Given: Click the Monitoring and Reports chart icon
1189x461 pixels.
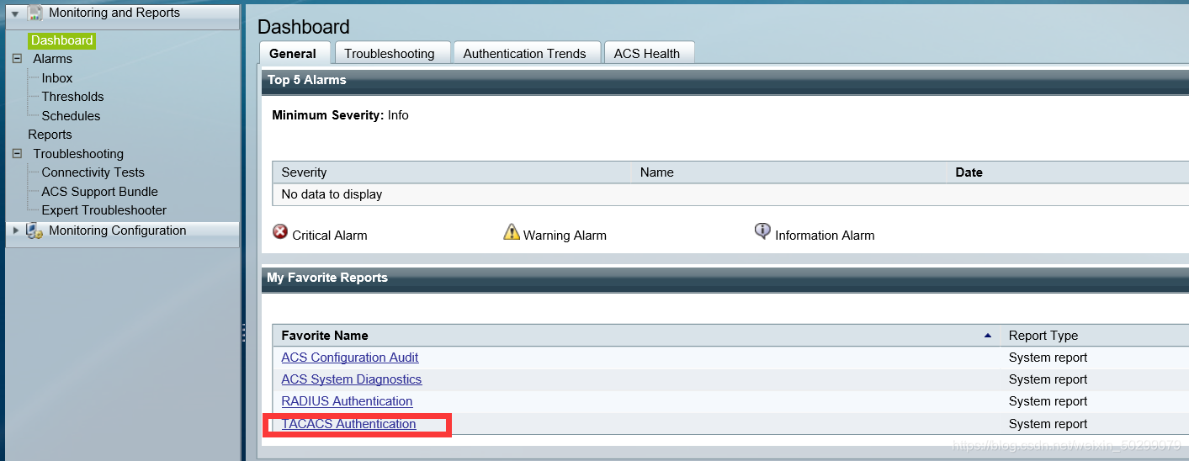Looking at the screenshot, I should tap(35, 13).
